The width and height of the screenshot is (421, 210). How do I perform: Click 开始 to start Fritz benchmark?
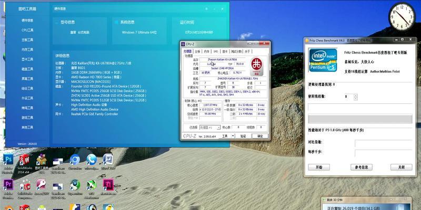[319, 167]
